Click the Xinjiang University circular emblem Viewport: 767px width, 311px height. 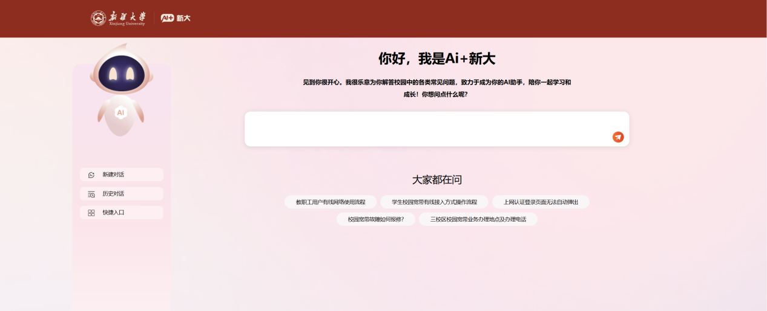click(98, 18)
